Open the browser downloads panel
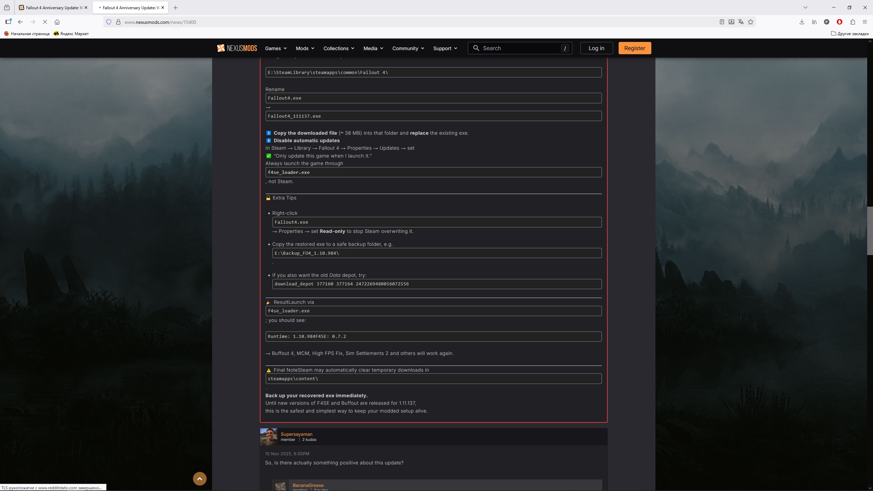This screenshot has width=873, height=491. tap(802, 22)
